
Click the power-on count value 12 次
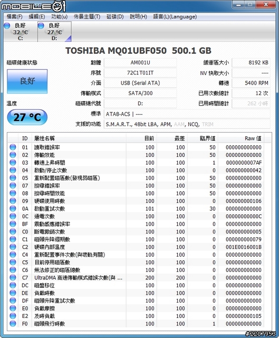point(251,93)
